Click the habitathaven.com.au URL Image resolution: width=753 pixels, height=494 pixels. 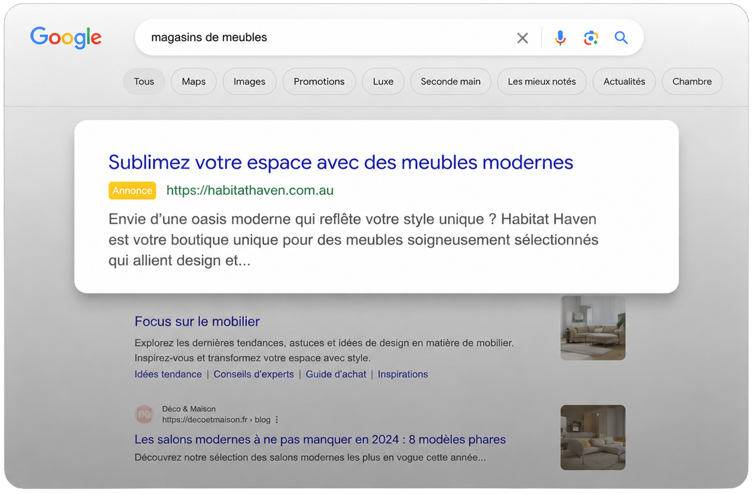pyautogui.click(x=250, y=190)
